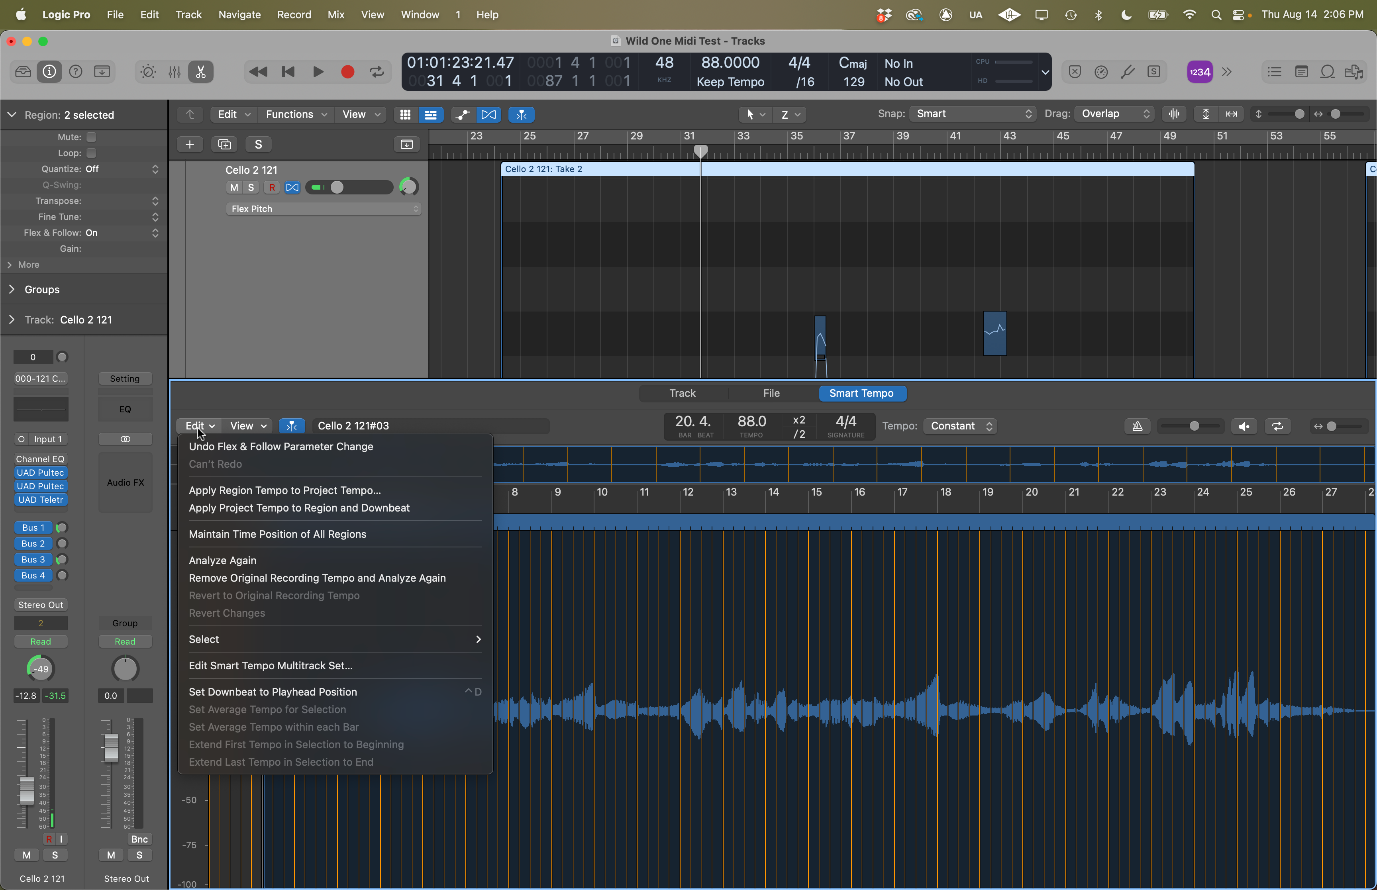The width and height of the screenshot is (1377, 890).
Task: Open the Mixer from the control bar
Action: click(175, 72)
